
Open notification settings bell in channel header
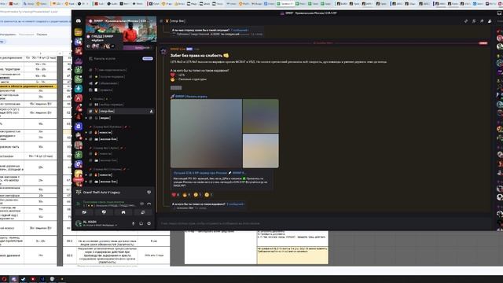[474, 21]
